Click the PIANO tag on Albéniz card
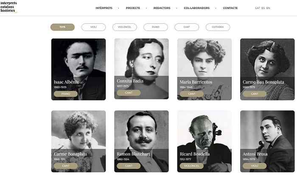Viewport: 297px width, 178px height. [66, 94]
